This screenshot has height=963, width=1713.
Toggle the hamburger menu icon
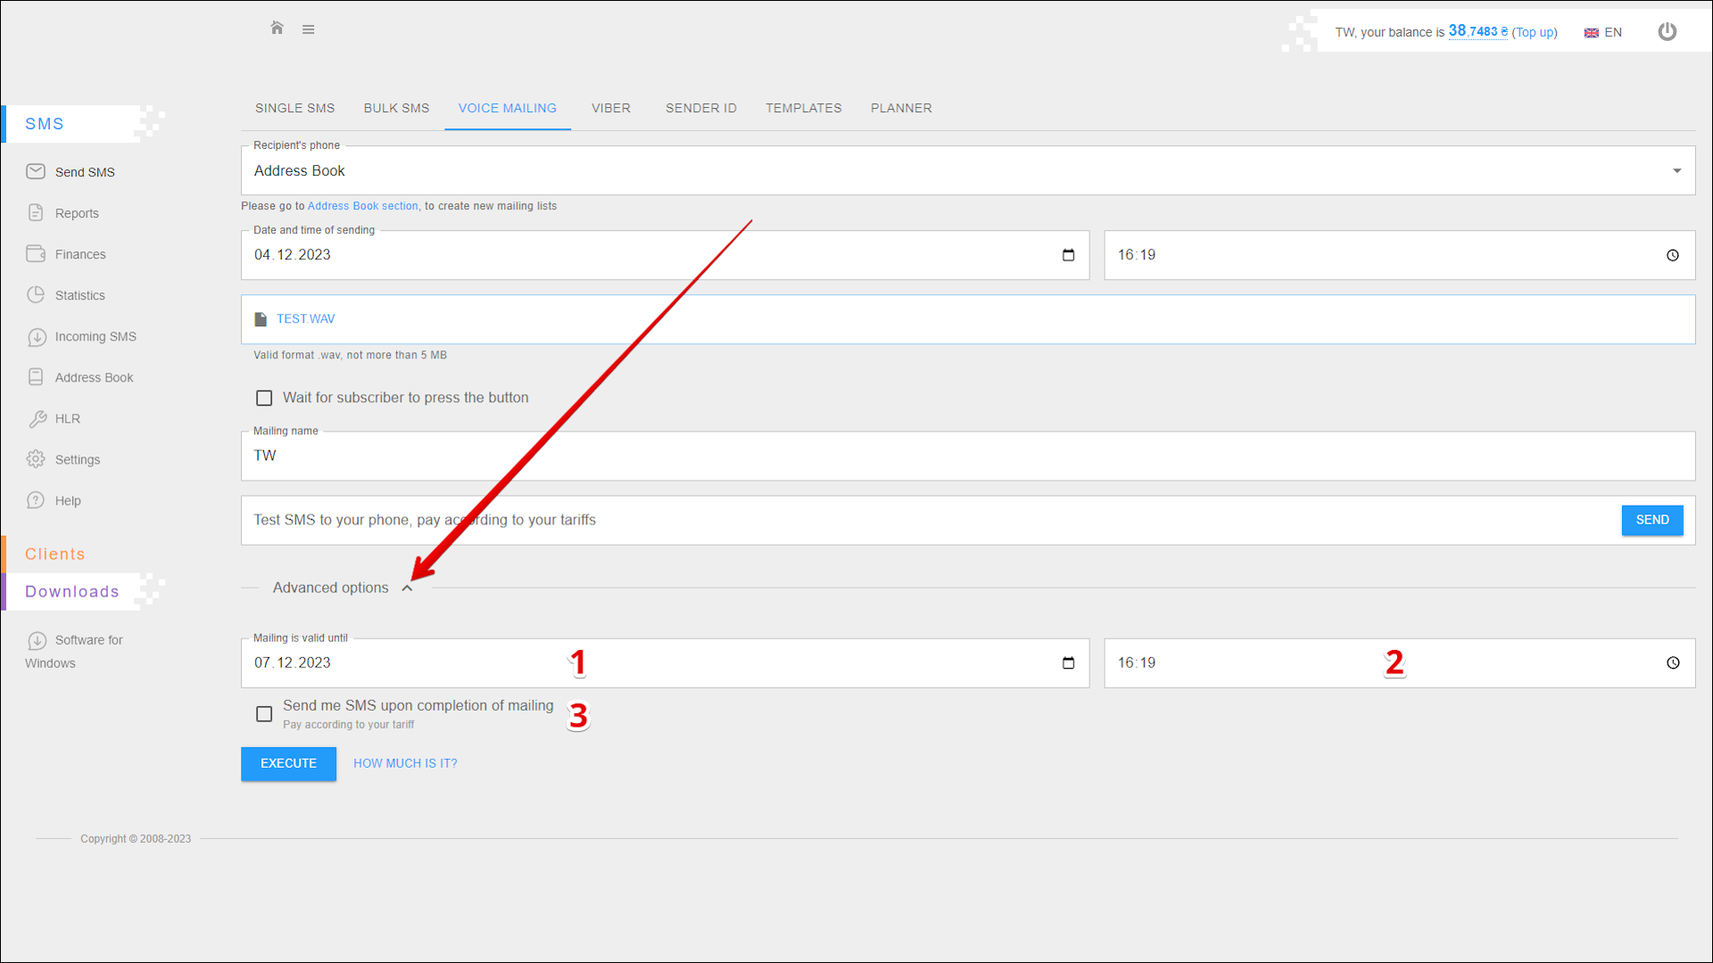(x=308, y=29)
